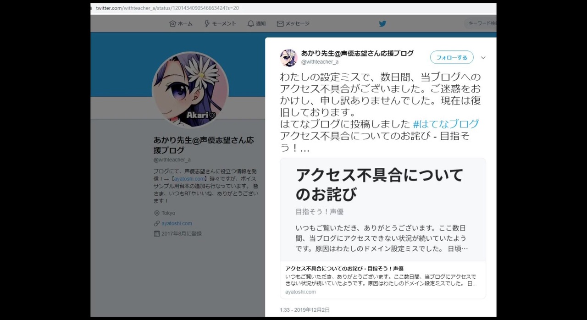Open the tweet author display name
This screenshot has width=587, height=320.
point(357,53)
